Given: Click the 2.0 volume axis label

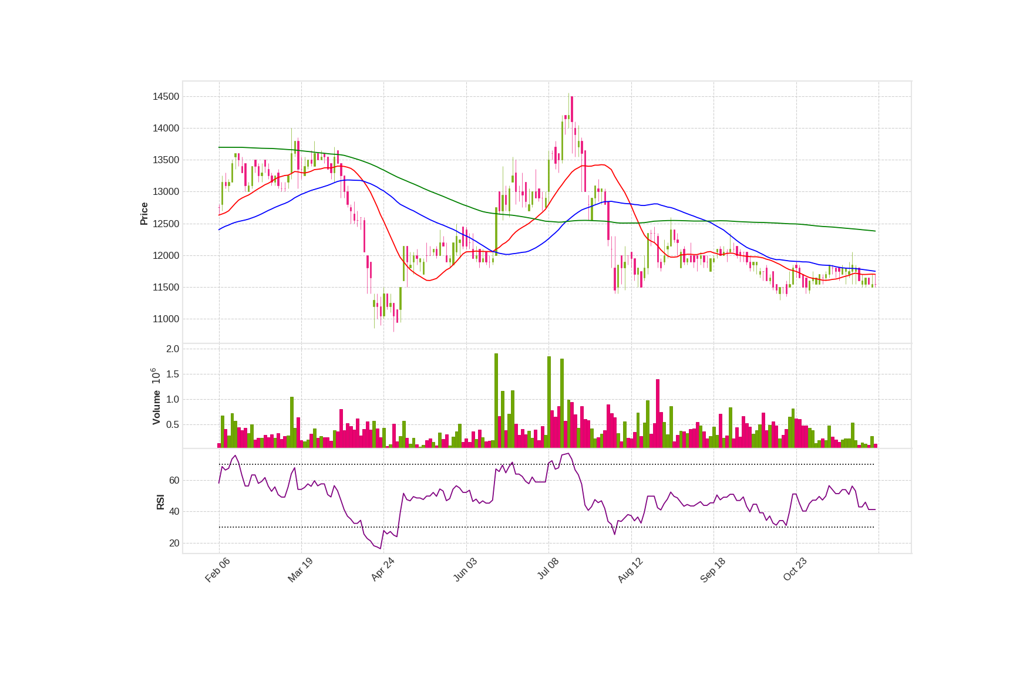Looking at the screenshot, I should tap(173, 349).
